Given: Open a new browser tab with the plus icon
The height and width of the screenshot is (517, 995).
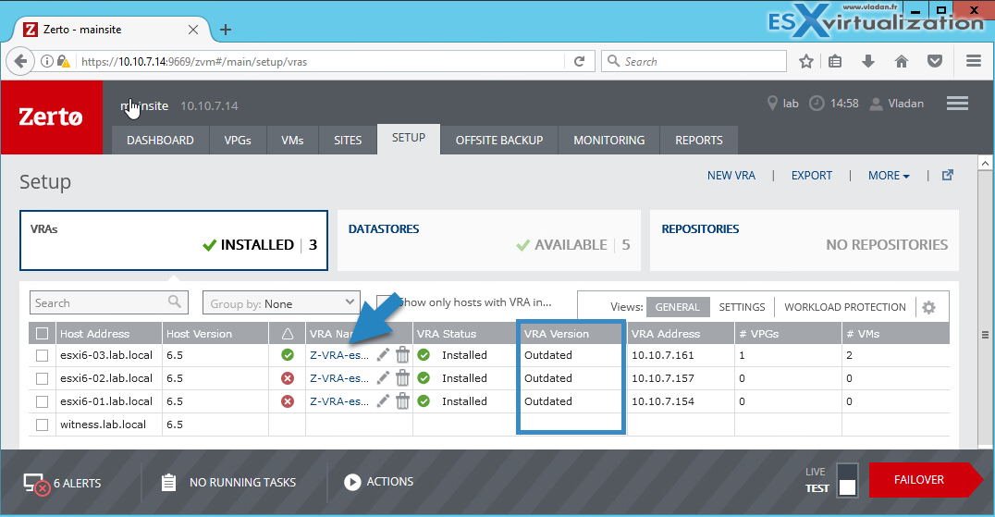Looking at the screenshot, I should tap(226, 30).
